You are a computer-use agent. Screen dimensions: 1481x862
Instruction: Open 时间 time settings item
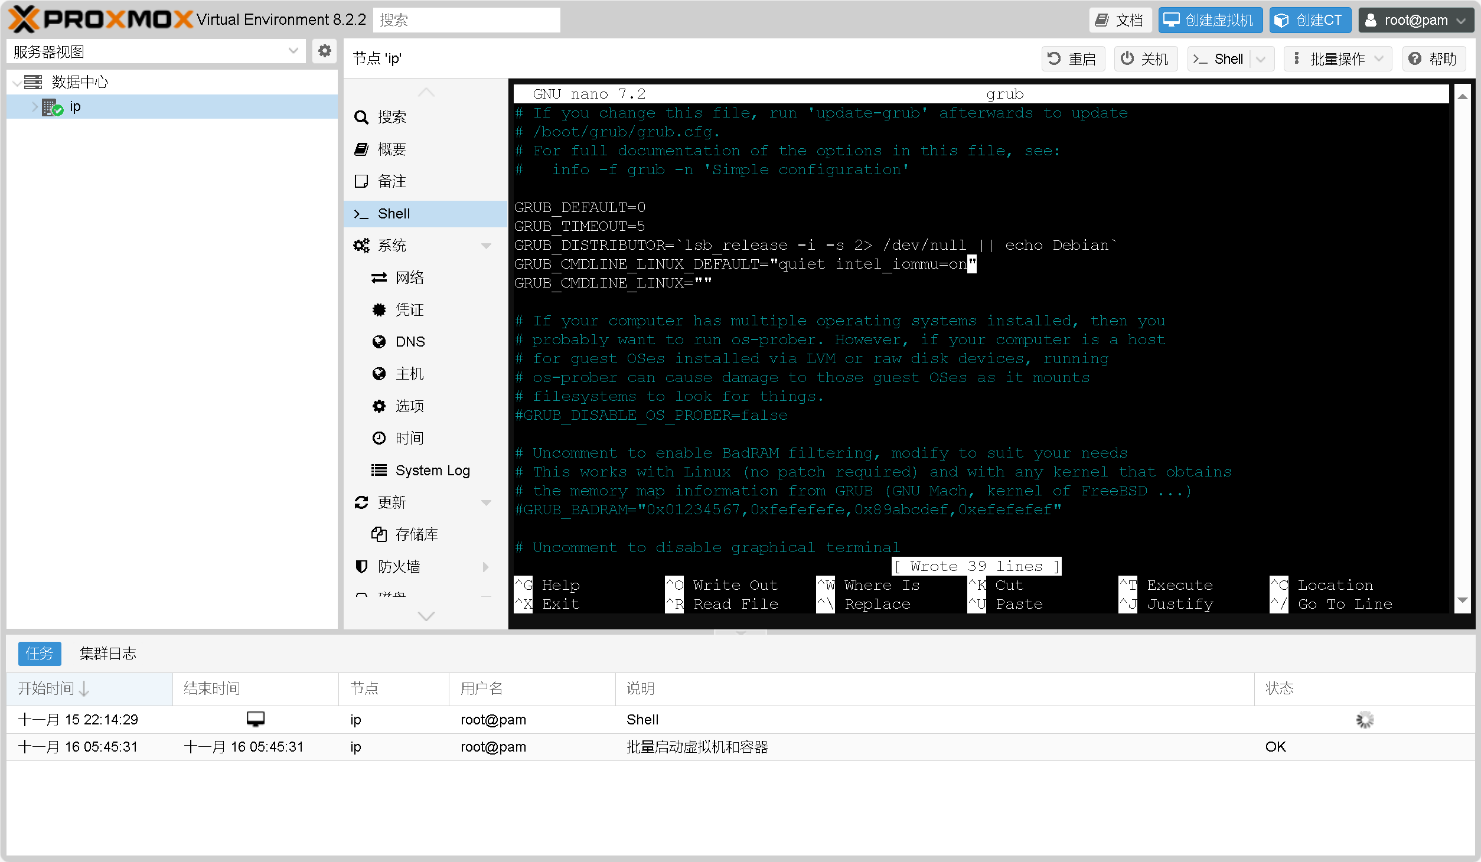425,438
